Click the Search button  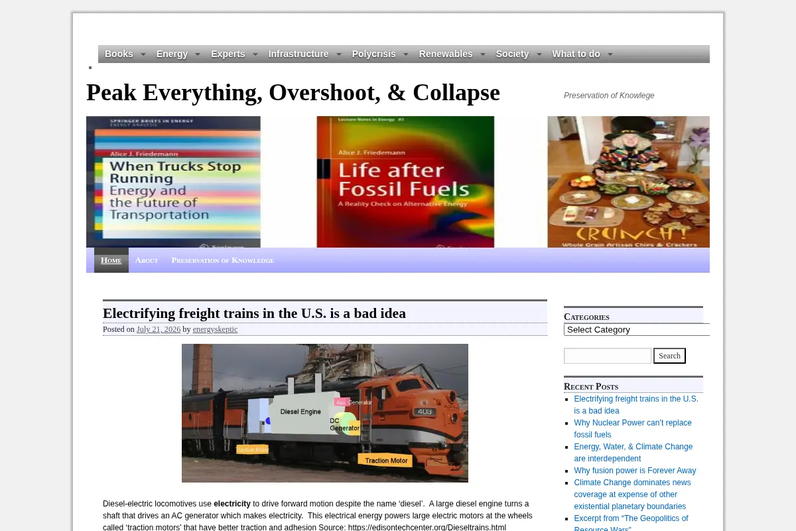(x=669, y=356)
